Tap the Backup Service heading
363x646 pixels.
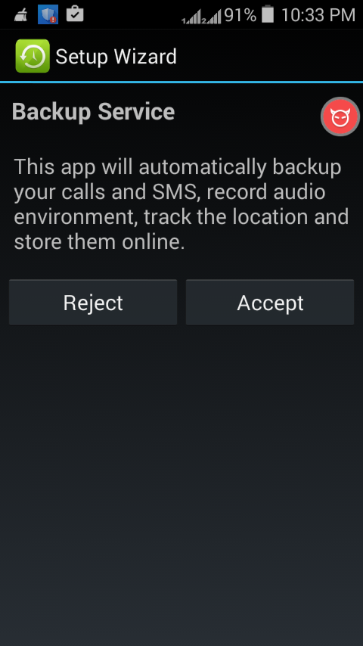(93, 112)
